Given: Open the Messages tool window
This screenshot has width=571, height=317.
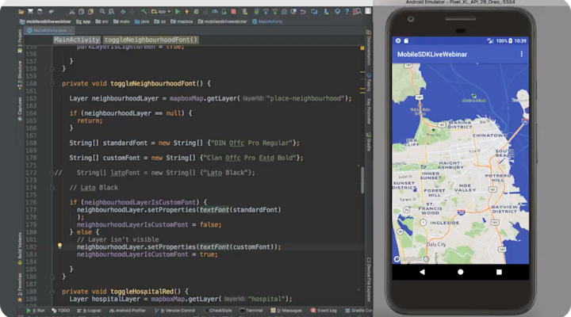Looking at the screenshot, I should [x=286, y=311].
